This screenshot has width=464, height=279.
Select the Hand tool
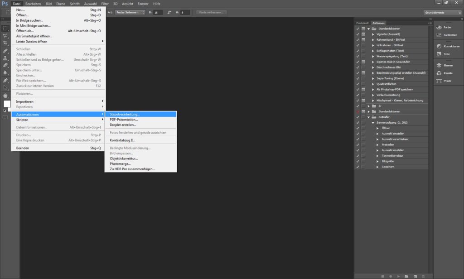pos(5,96)
